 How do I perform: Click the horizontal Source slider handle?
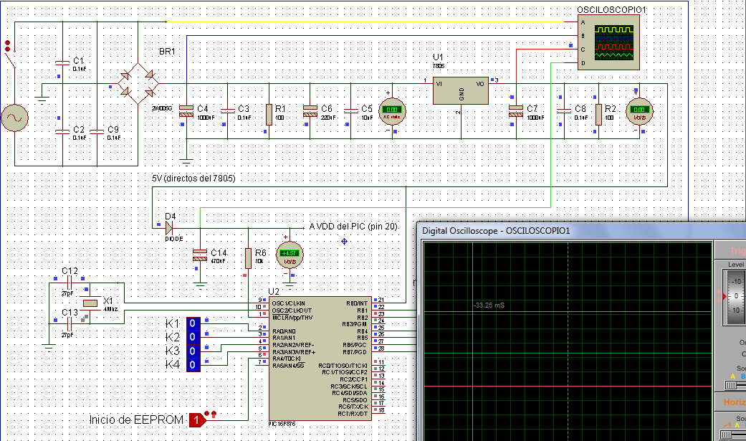point(725,435)
